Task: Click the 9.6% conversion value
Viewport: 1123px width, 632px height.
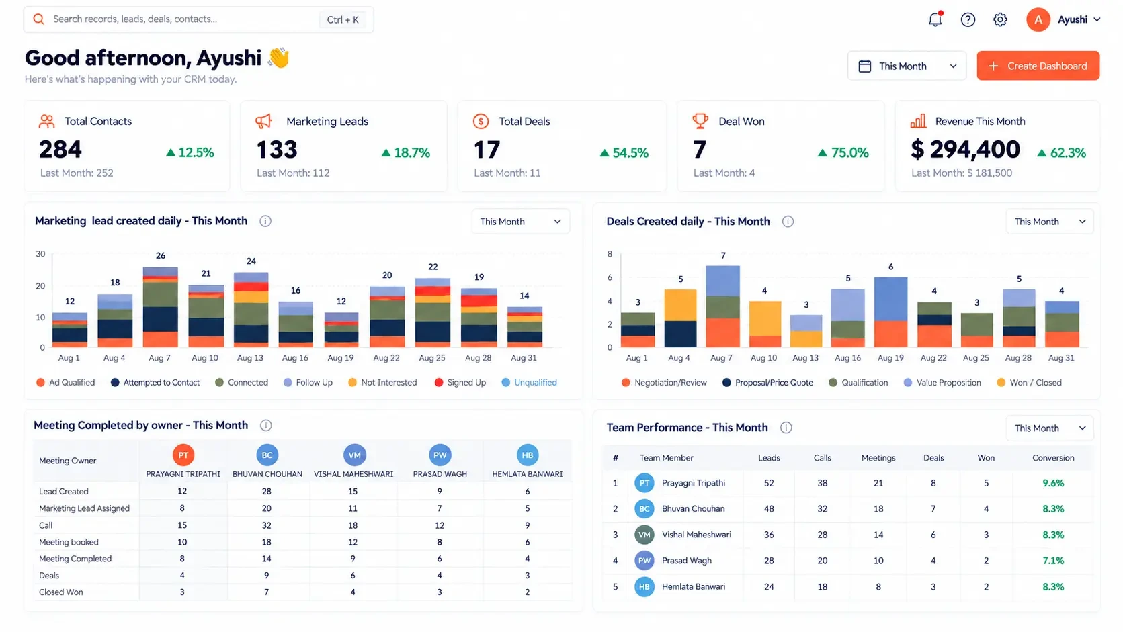Action: pyautogui.click(x=1053, y=483)
